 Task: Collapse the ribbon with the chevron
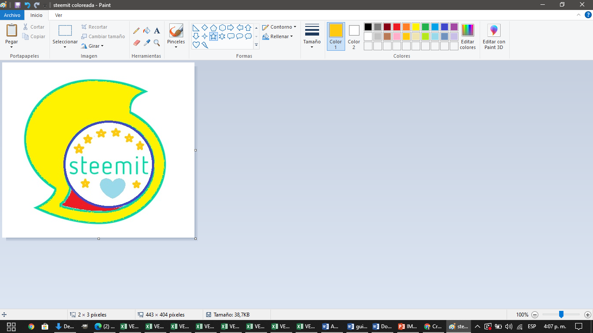[579, 15]
